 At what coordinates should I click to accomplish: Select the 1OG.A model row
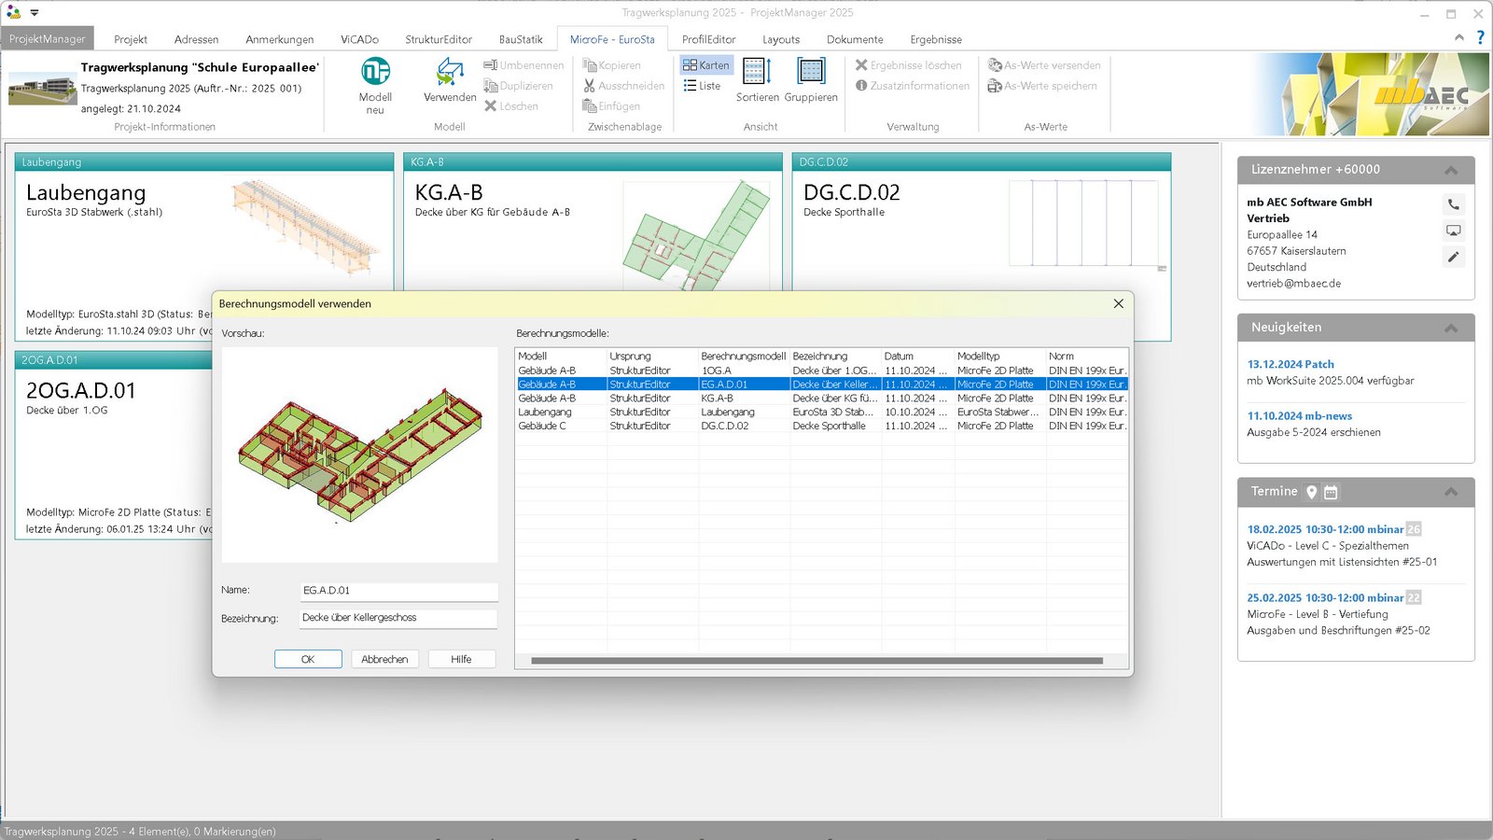[822, 371]
